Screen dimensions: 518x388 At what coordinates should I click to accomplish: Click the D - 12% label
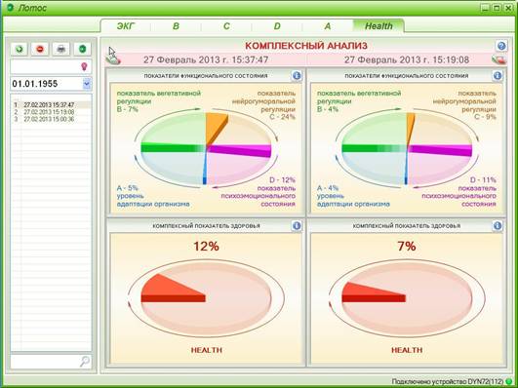(282, 180)
